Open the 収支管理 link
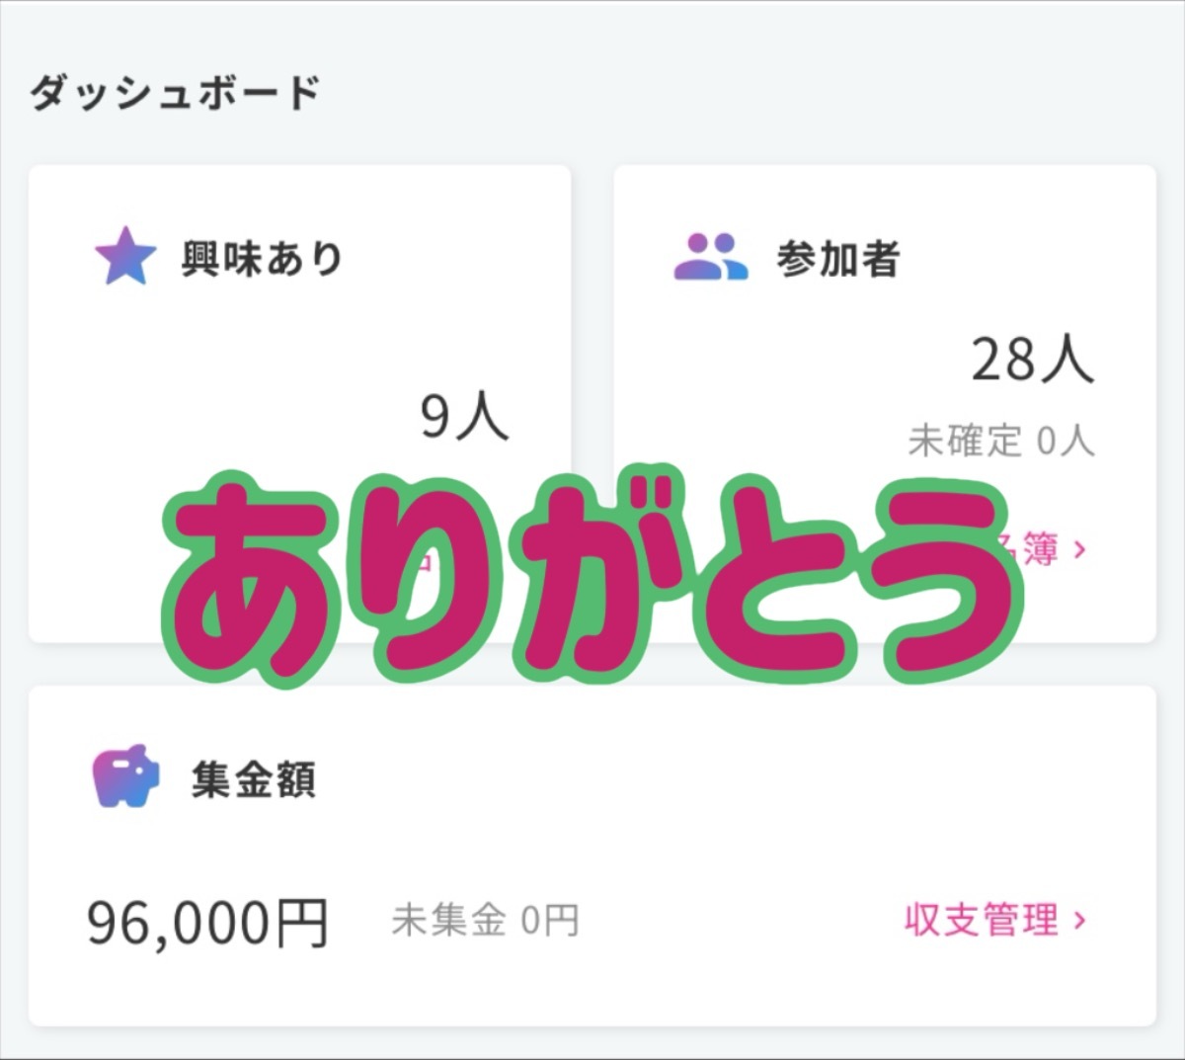 coord(982,921)
